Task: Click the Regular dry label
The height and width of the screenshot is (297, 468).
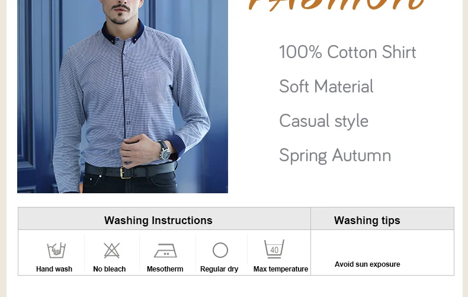Action: [219, 269]
